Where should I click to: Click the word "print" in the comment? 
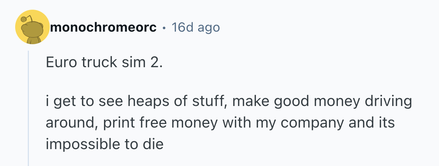117,123
